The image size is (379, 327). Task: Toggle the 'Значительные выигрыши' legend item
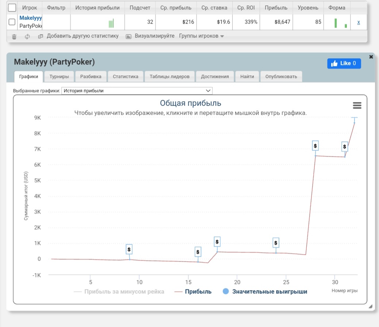click(265, 292)
